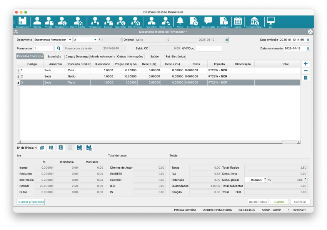The width and height of the screenshot is (327, 230).
Task: Open the Data emissão calendar picker
Action: pyautogui.click(x=308, y=40)
